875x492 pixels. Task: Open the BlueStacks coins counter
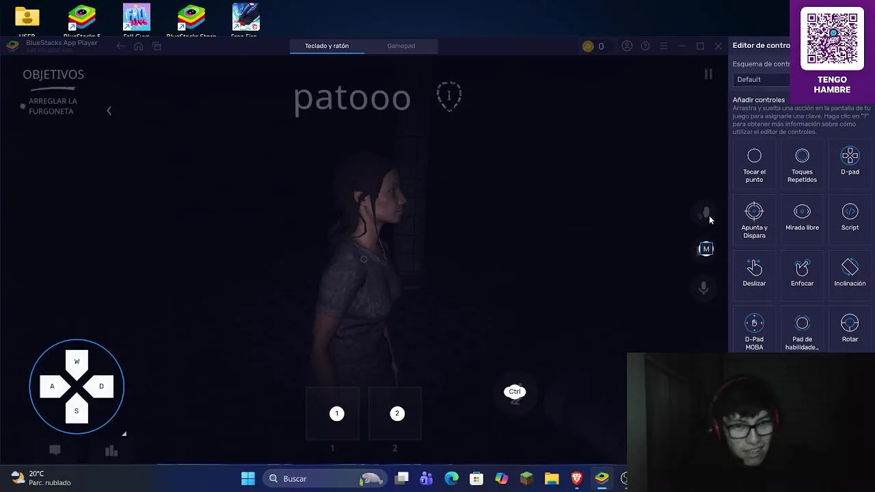point(593,46)
